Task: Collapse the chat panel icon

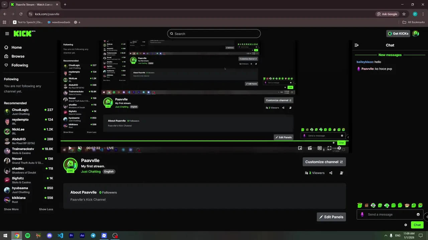Action: click(x=356, y=45)
